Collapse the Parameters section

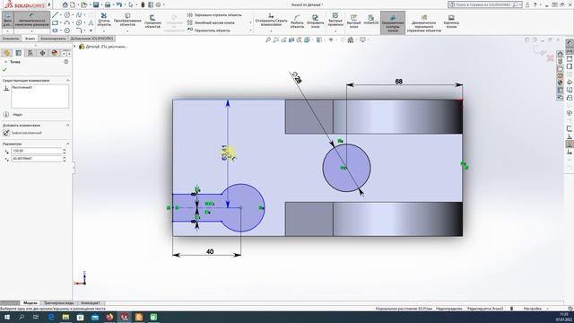pyautogui.click(x=68, y=144)
